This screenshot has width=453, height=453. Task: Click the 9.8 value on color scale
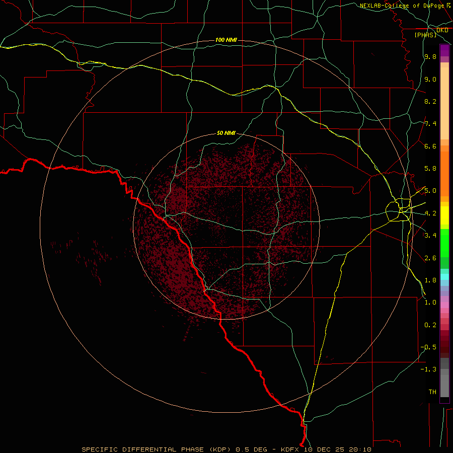coord(430,56)
